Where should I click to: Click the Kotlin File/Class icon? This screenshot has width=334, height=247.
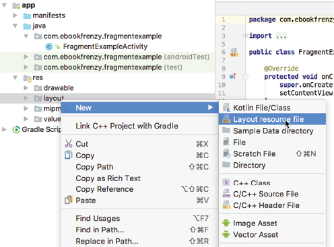click(x=226, y=108)
